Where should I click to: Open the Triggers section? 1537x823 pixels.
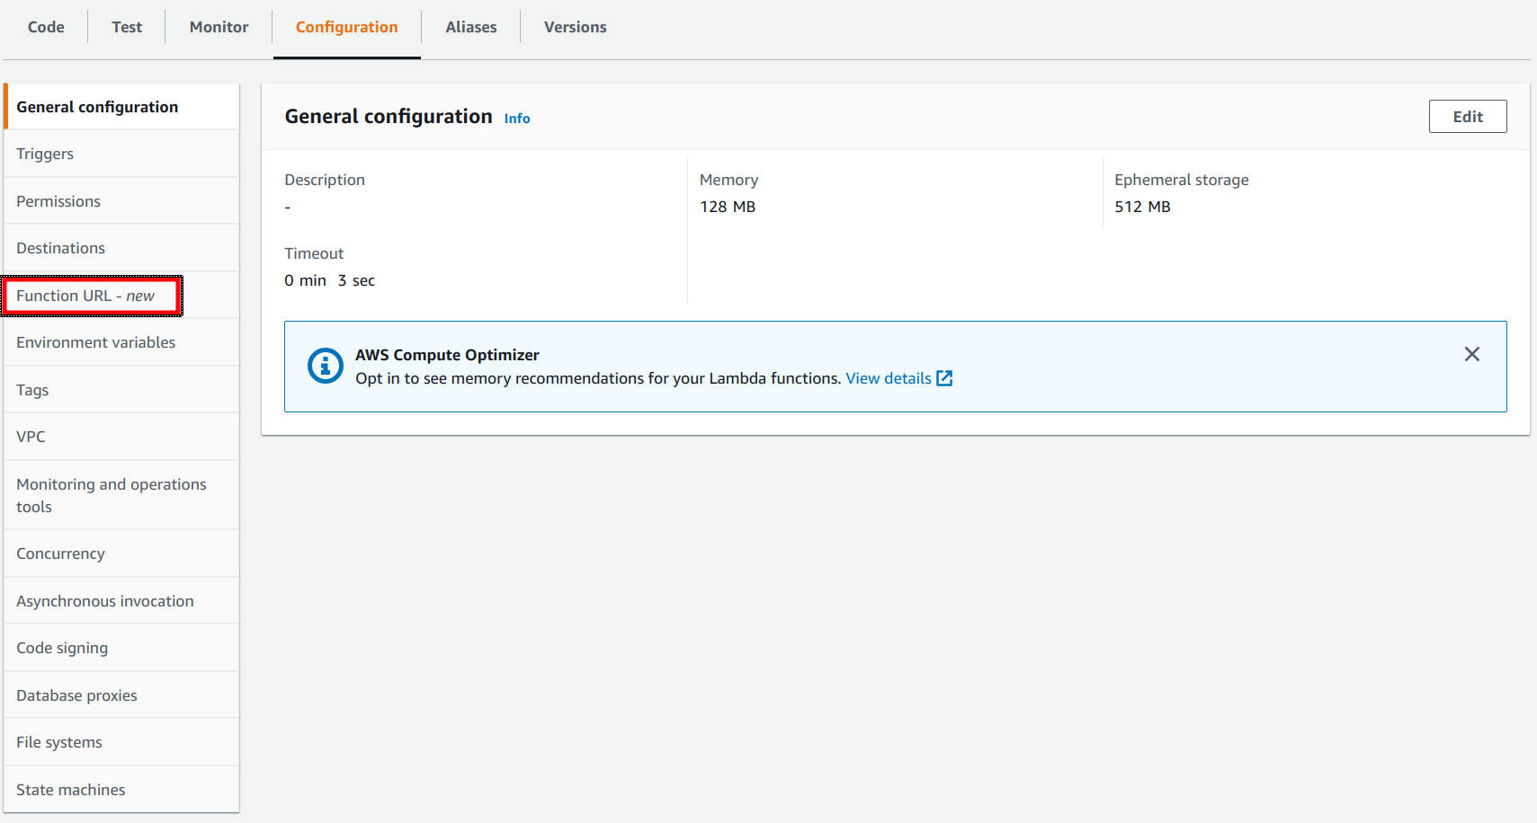click(x=45, y=154)
